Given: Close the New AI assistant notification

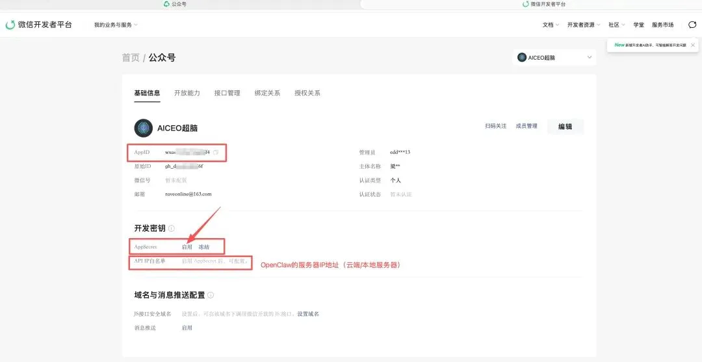Looking at the screenshot, I should click(x=693, y=45).
